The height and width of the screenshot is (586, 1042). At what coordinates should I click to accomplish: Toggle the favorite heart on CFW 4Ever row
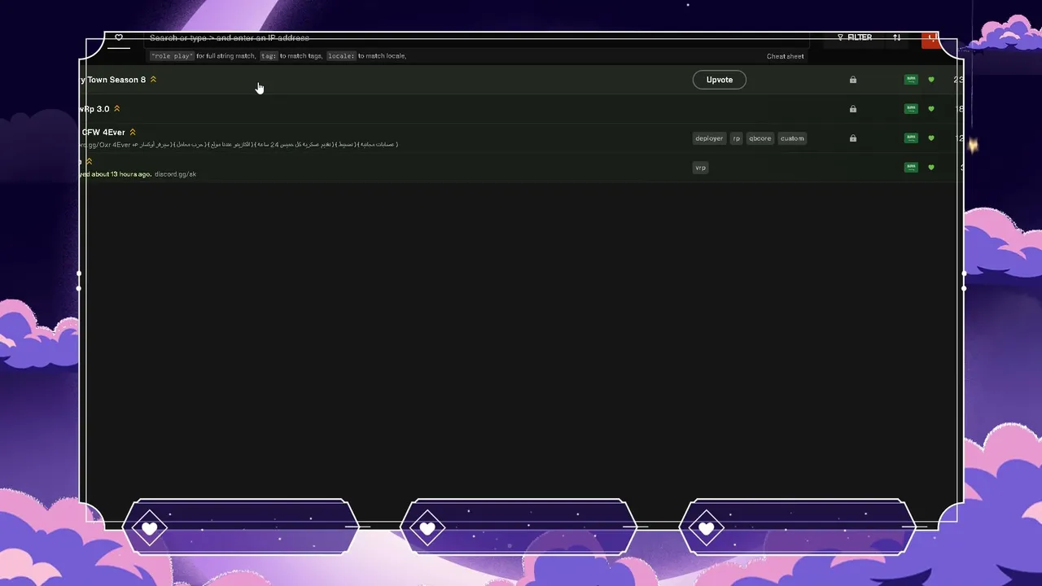(931, 138)
